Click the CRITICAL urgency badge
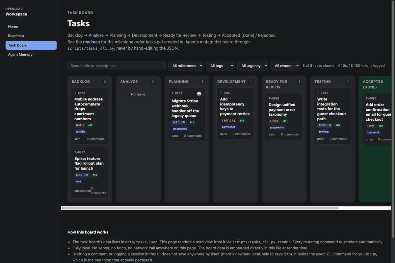395x263 pixels. click(x=228, y=121)
